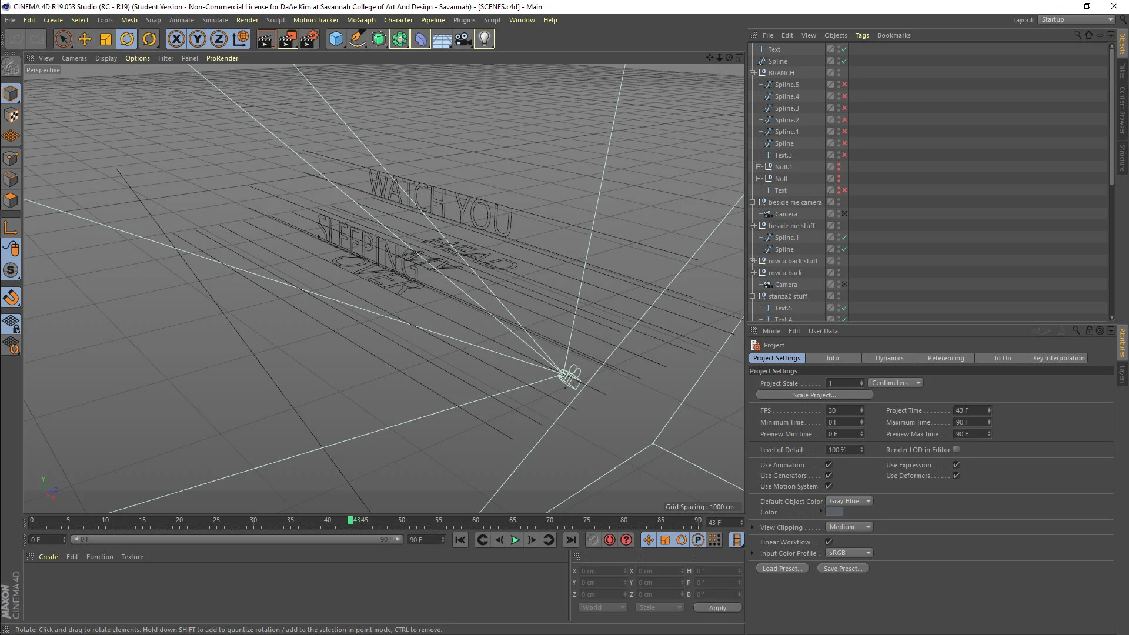The width and height of the screenshot is (1129, 635).
Task: Toggle the Linear Workflow checkbox
Action: [x=829, y=542]
